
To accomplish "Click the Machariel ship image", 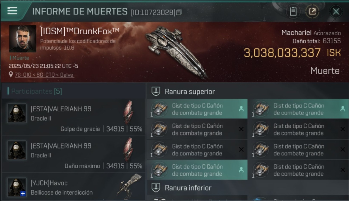I will coord(176,51).
